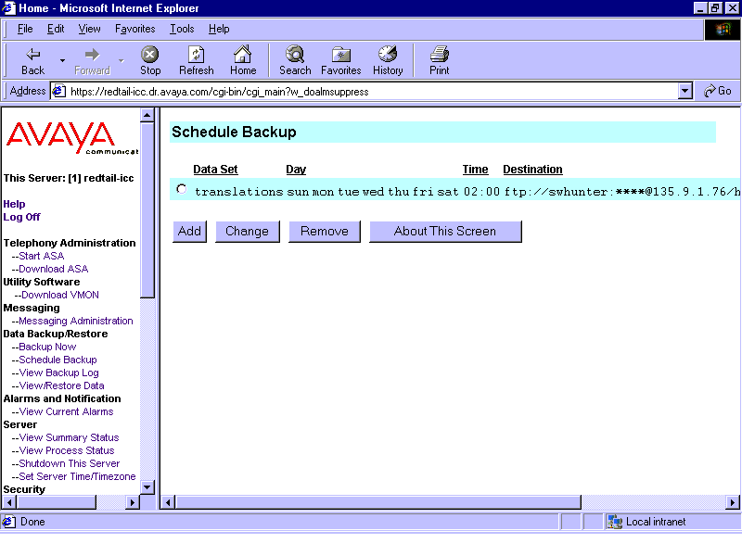Open the Schedule Backup sidebar link
The width and height of the screenshot is (742, 556).
[58, 360]
